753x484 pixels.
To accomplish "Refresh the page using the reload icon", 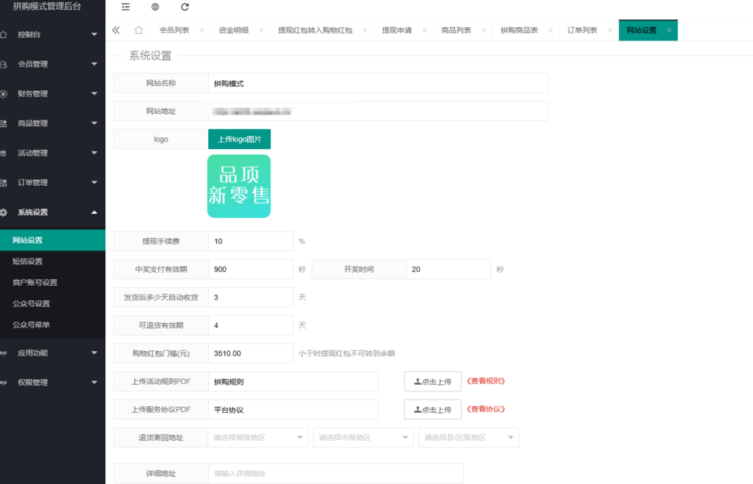I will (x=185, y=7).
